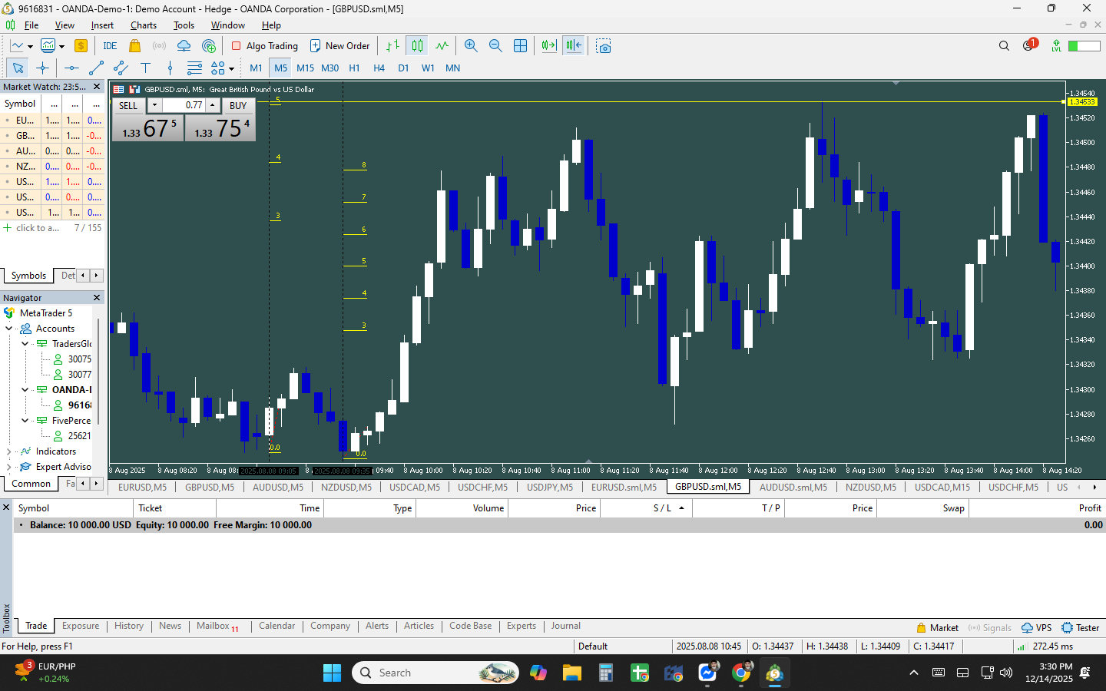The width and height of the screenshot is (1106, 691).
Task: Expand the Expert Advisors node
Action: point(9,467)
